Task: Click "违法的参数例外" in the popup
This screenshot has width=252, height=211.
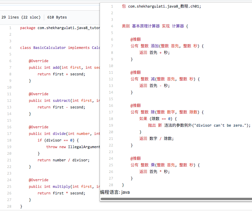Action: click(178, 125)
